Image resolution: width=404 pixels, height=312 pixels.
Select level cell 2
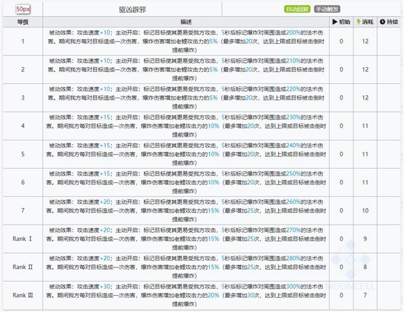click(23, 69)
